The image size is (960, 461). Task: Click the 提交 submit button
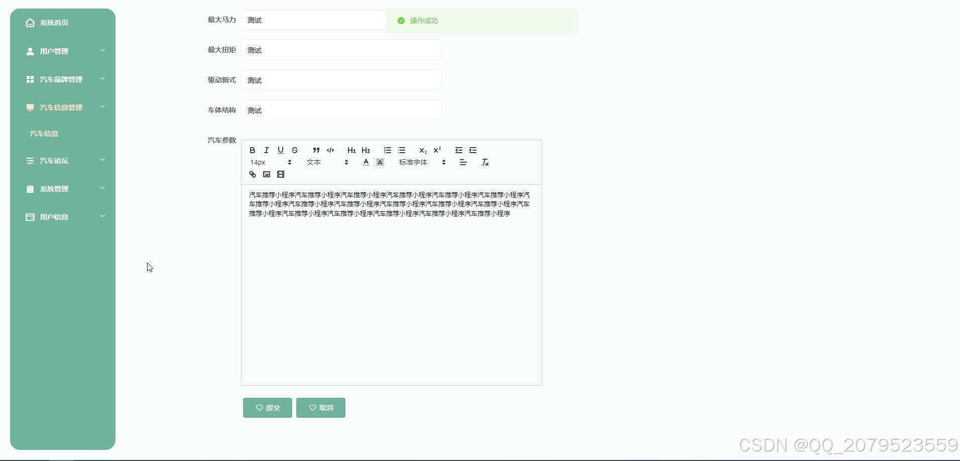(x=268, y=408)
